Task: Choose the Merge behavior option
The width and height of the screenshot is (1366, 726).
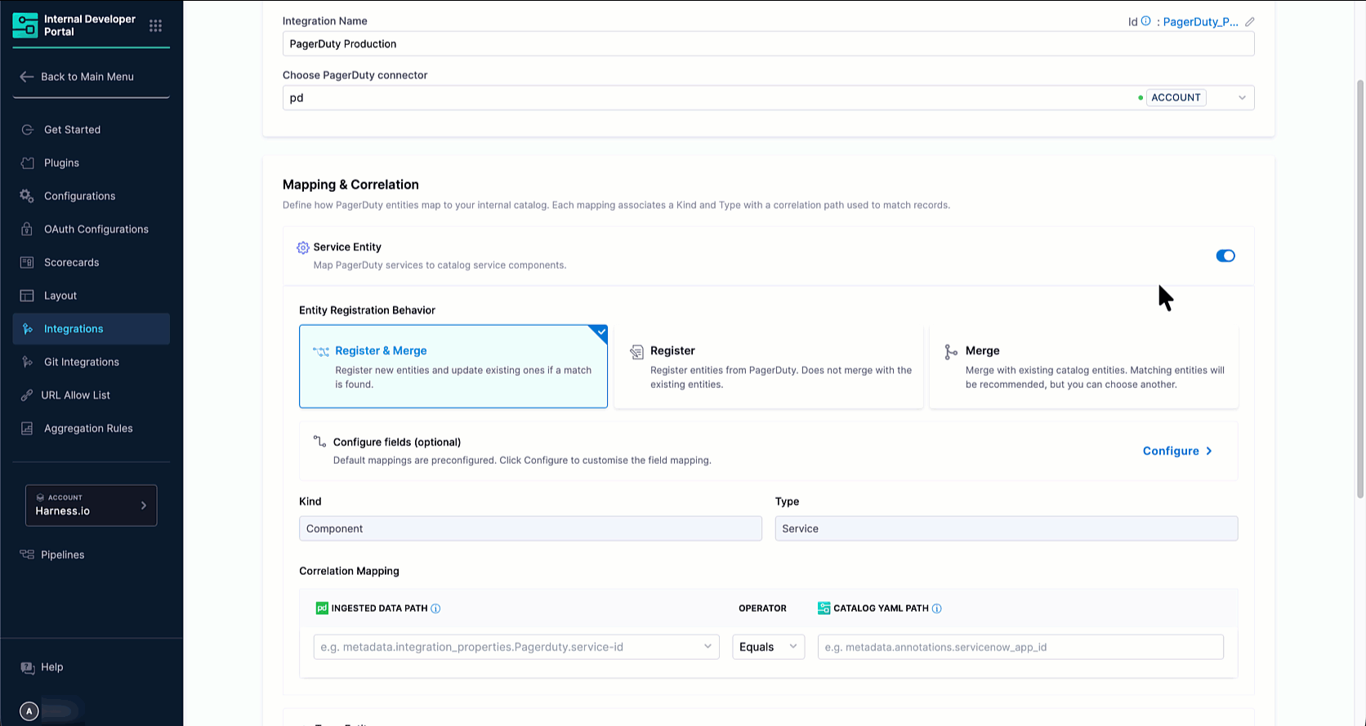Action: click(x=1083, y=367)
